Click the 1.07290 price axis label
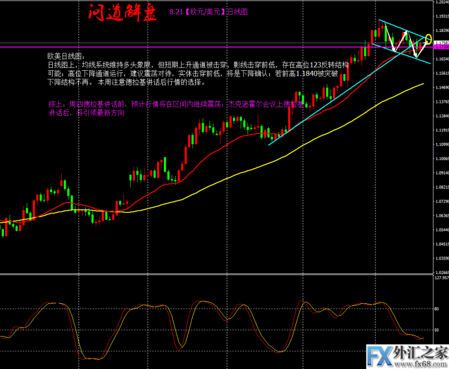 [442, 202]
